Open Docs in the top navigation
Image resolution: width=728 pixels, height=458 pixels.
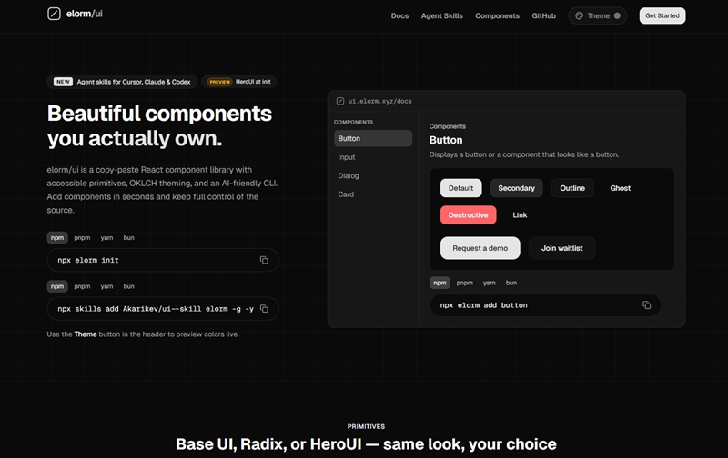point(399,15)
